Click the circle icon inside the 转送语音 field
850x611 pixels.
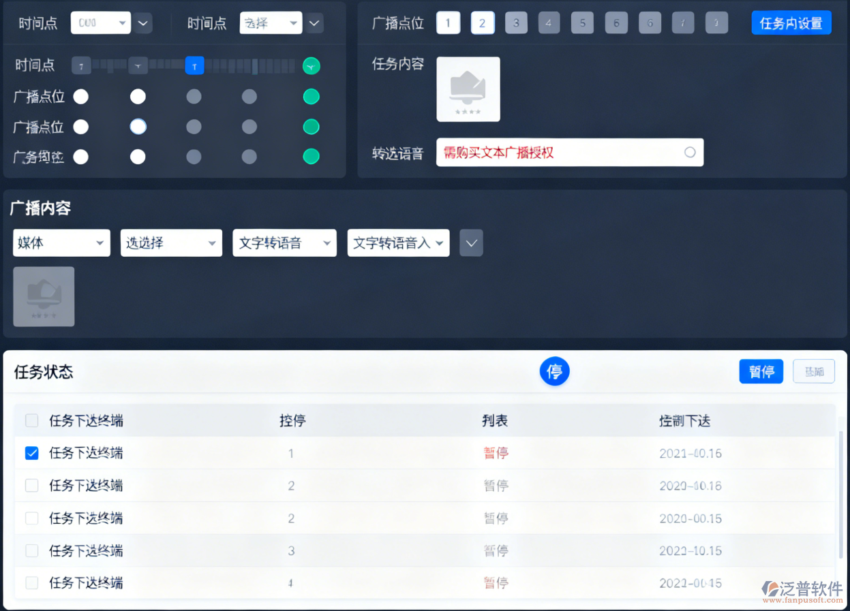coord(690,152)
